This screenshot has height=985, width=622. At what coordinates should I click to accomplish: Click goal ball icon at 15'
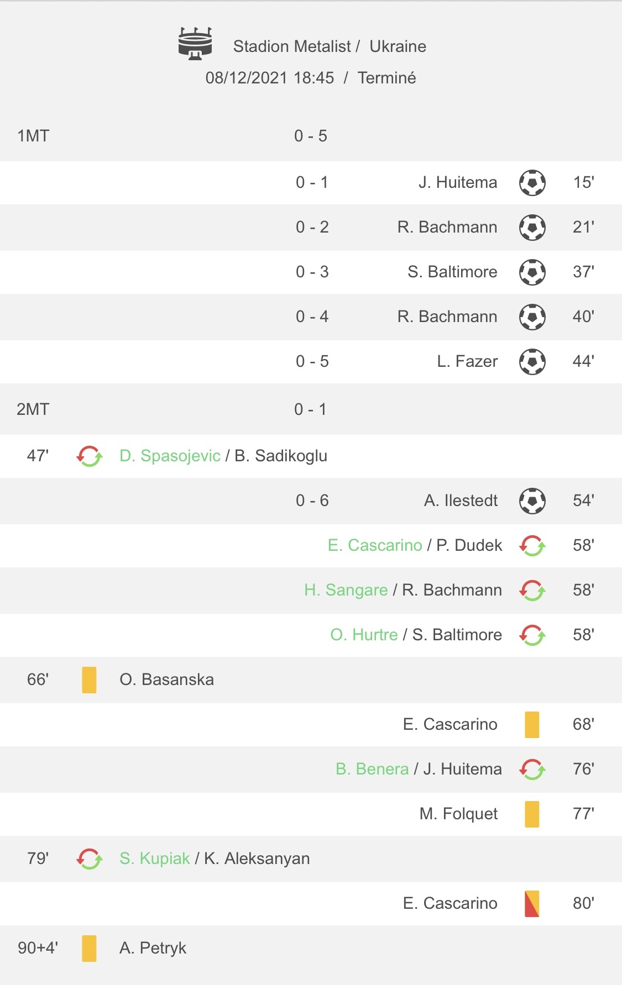tap(532, 183)
